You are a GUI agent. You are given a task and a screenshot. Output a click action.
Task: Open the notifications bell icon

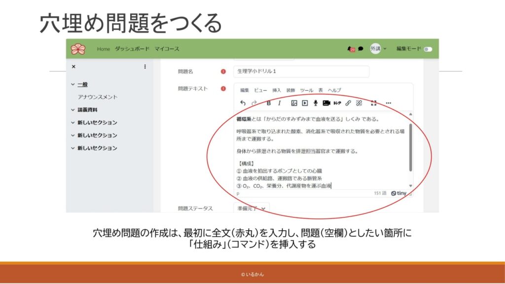351,49
